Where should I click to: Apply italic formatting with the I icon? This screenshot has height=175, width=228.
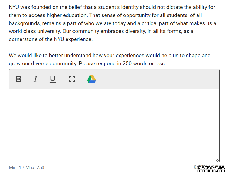(x=35, y=79)
